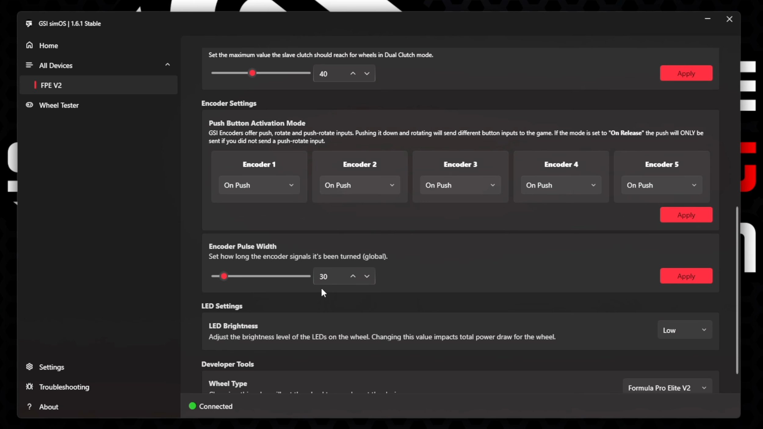Click the All Devices list icon

29,65
